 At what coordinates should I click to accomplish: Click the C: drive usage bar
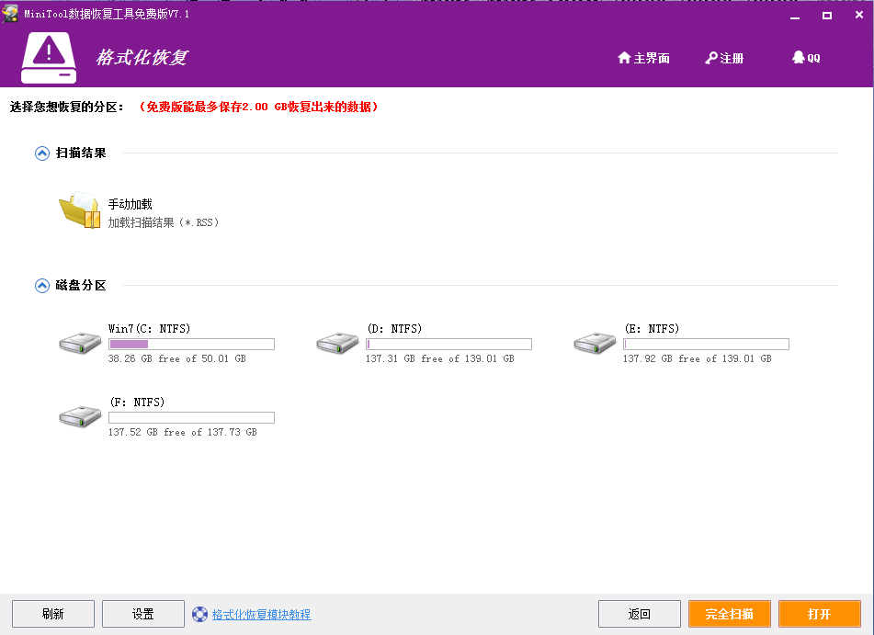click(192, 344)
